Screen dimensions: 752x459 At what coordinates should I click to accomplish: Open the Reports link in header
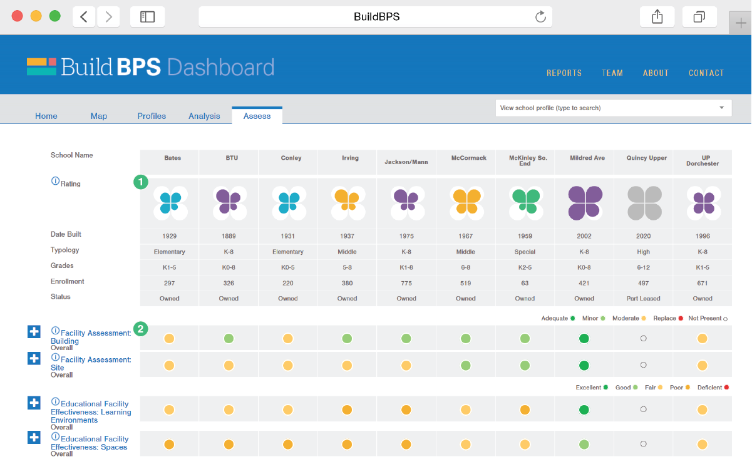(x=564, y=73)
